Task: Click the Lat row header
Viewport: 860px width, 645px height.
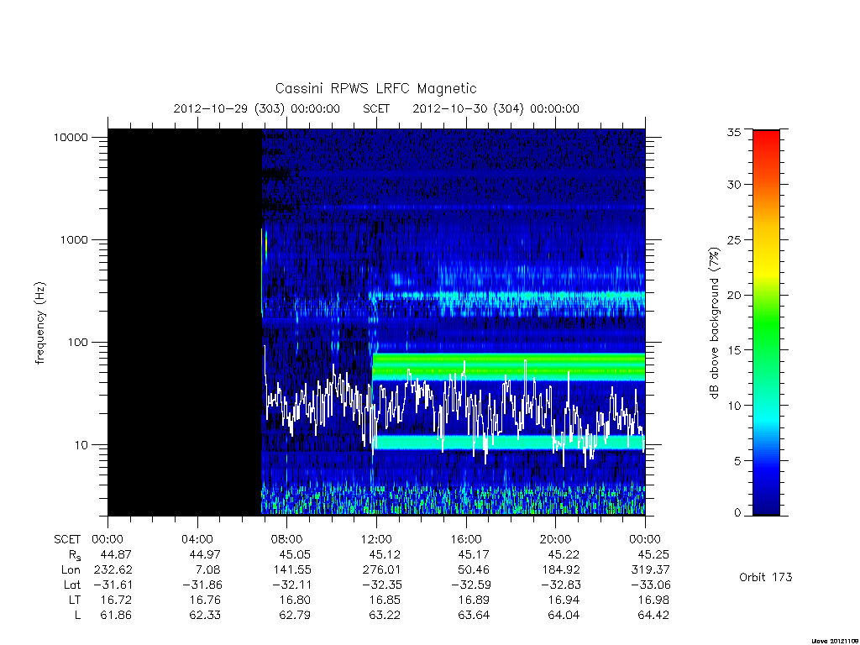Action: pos(72,585)
